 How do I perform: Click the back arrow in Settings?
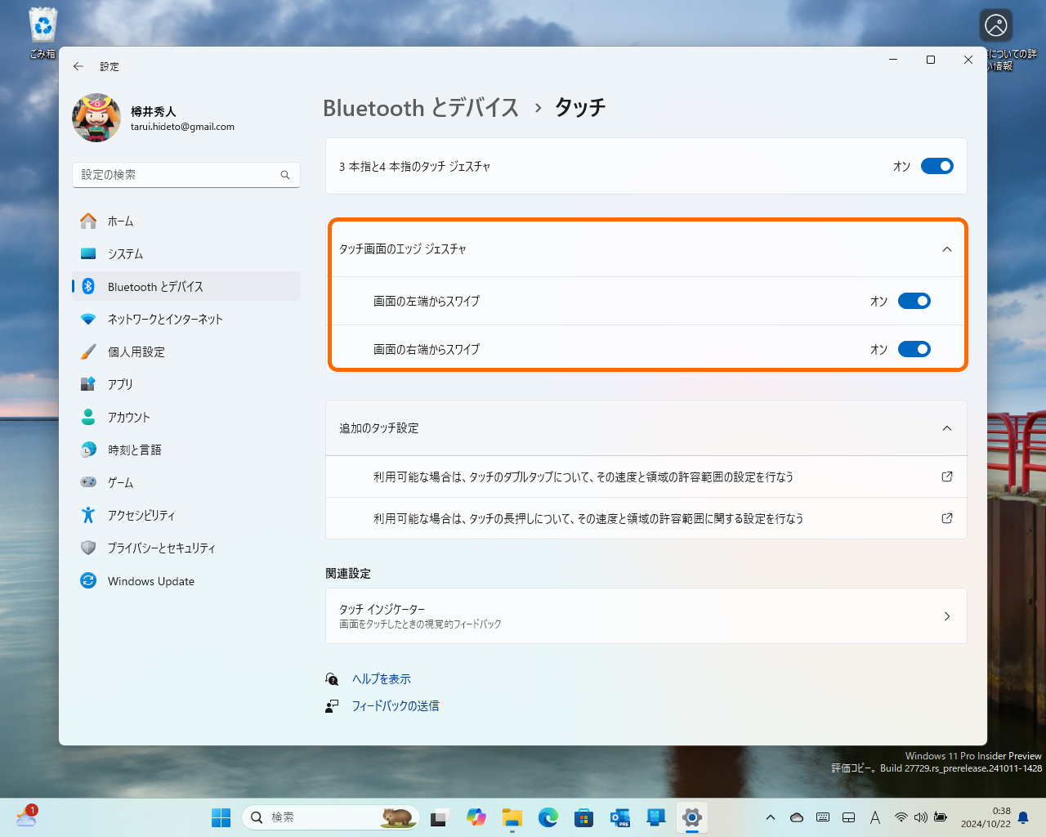click(x=78, y=66)
